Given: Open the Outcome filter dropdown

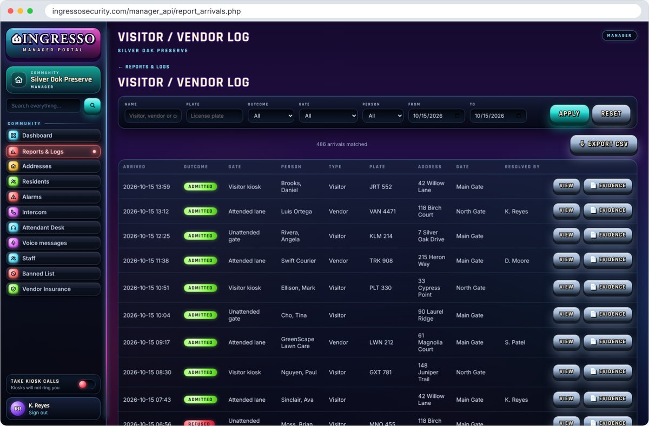Looking at the screenshot, I should [271, 116].
